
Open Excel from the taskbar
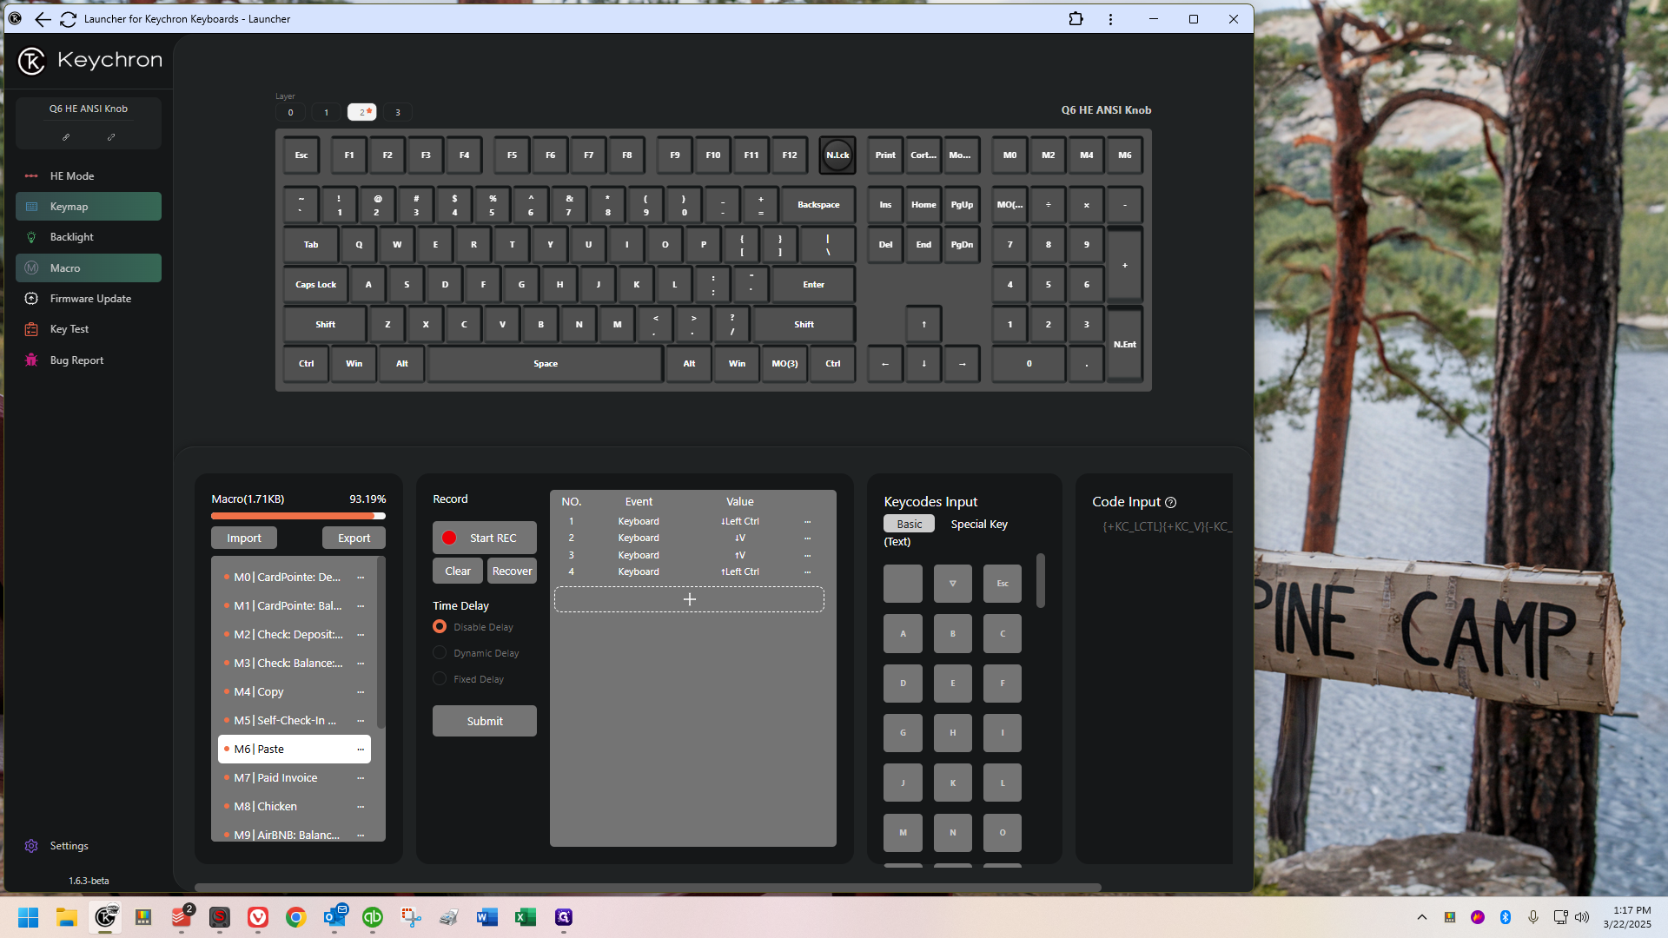click(525, 917)
